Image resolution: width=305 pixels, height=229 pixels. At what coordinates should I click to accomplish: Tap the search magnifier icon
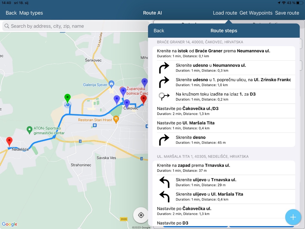click(x=7, y=26)
